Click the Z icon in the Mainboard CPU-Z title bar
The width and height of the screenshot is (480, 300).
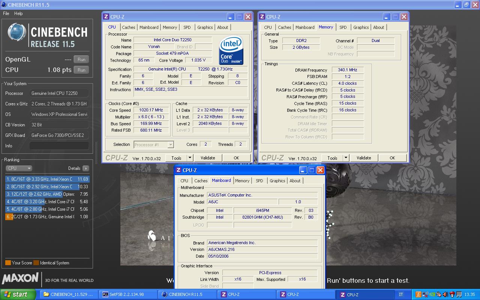(178, 170)
